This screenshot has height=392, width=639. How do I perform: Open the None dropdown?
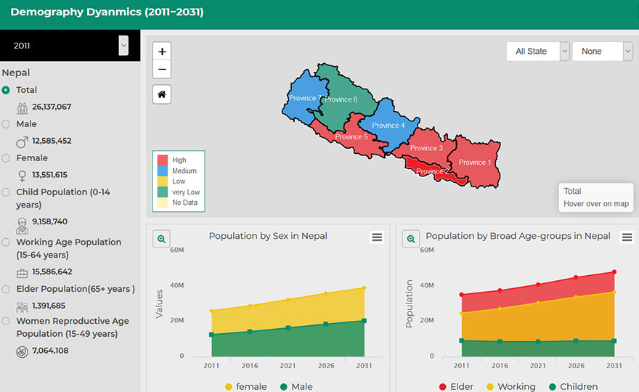coord(602,52)
